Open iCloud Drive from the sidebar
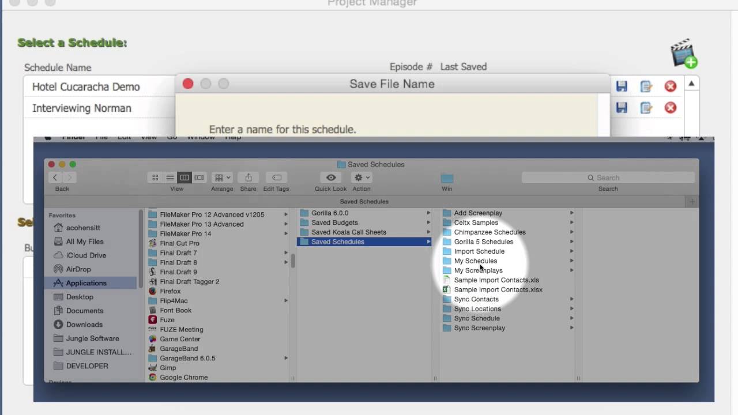This screenshot has height=415, width=738. [85, 255]
